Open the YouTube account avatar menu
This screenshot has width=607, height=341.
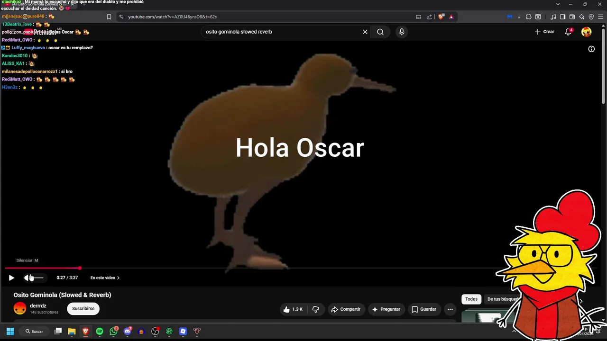pos(587,32)
